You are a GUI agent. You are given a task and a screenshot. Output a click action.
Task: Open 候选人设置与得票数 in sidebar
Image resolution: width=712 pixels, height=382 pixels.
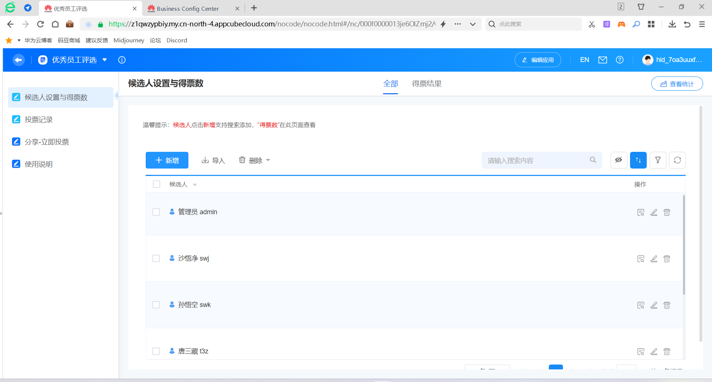click(61, 97)
